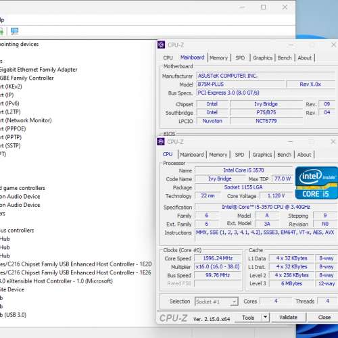Close the upper CPU-Z Mainboard window
This screenshot has height=338, width=338.
point(333,45)
